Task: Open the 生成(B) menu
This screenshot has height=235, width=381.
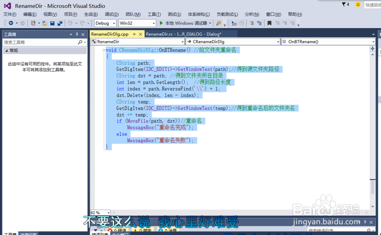Action: 91,14
